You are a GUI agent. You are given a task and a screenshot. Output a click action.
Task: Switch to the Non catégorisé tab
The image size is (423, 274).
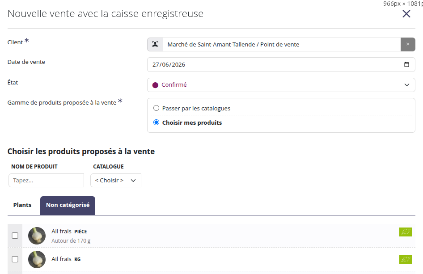pyautogui.click(x=68, y=206)
